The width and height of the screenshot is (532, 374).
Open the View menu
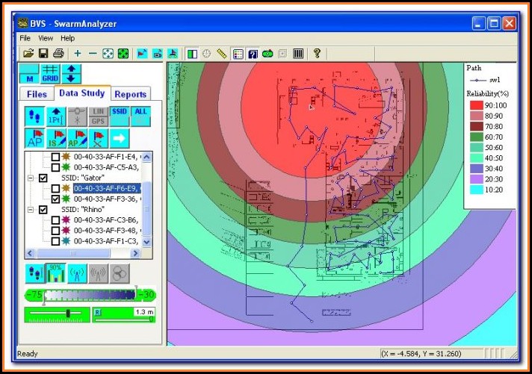click(46, 37)
